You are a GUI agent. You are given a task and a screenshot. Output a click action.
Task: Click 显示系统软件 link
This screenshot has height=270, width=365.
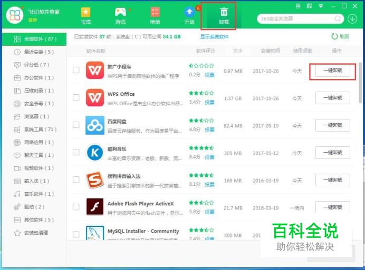tap(214, 36)
